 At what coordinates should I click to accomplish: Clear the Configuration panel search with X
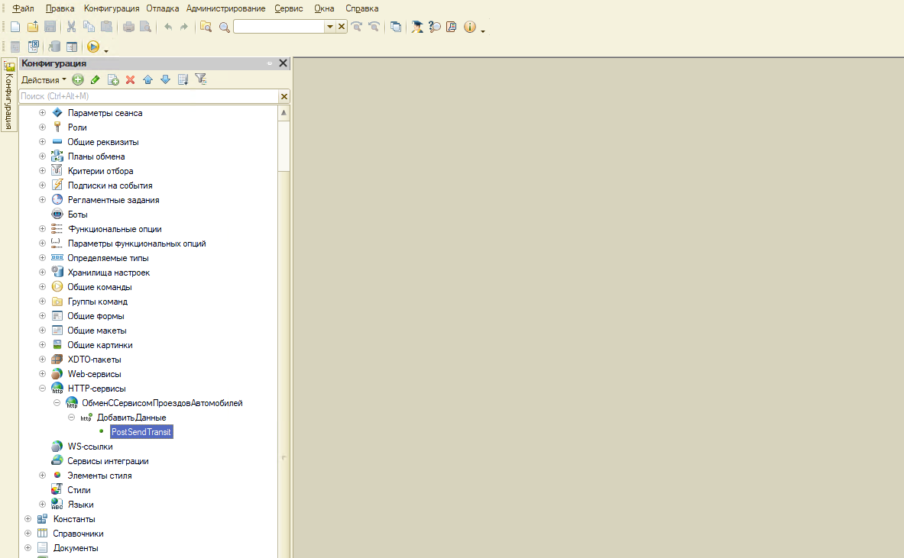[x=284, y=96]
